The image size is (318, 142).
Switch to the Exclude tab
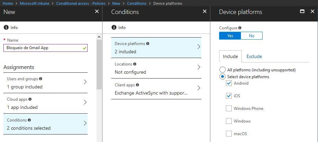[x=254, y=57]
